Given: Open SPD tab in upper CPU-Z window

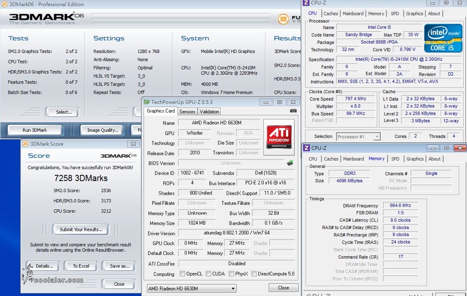Looking at the screenshot, I should tap(395, 14).
